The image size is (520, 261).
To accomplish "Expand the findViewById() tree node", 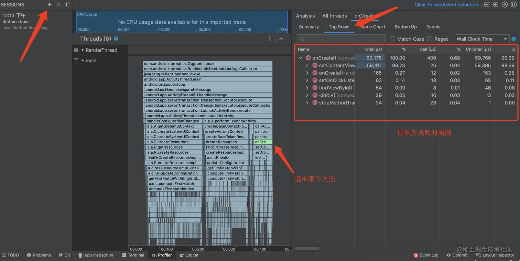I will pyautogui.click(x=307, y=88).
